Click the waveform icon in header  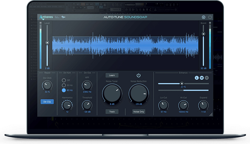(x=63, y=17)
